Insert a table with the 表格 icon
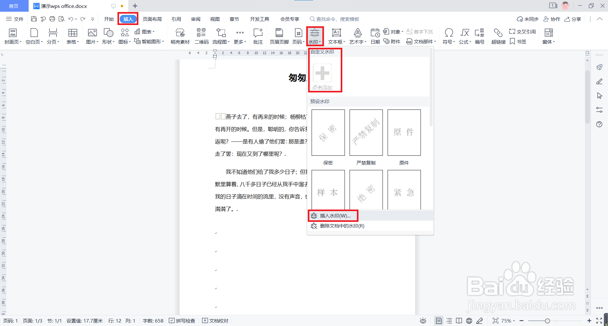The height and width of the screenshot is (326, 608). (73, 36)
